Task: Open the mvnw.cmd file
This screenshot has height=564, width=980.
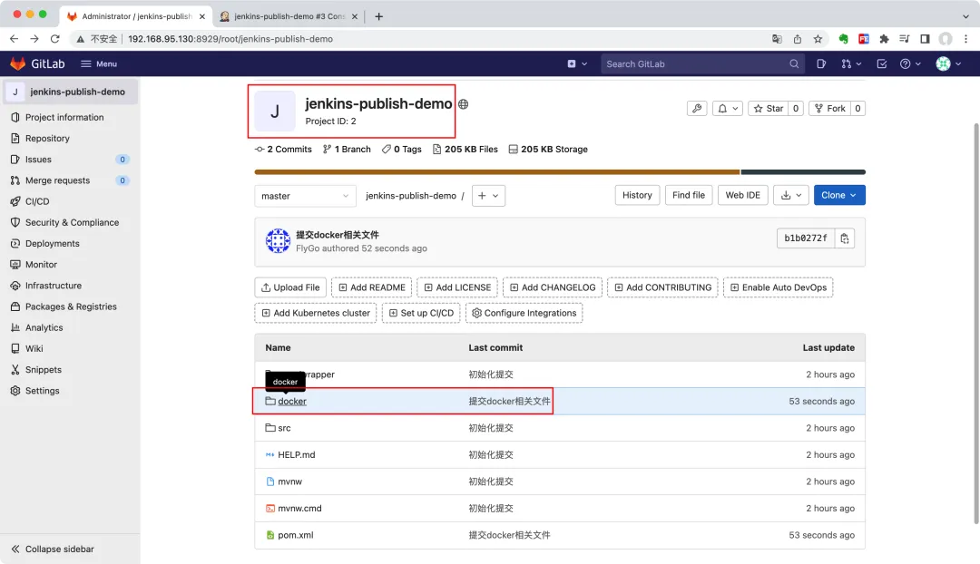Action: coord(299,509)
